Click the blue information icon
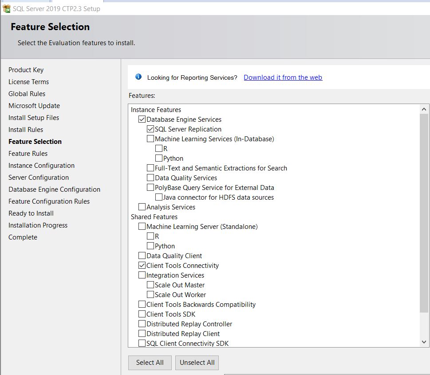430x375 pixels. pos(138,77)
